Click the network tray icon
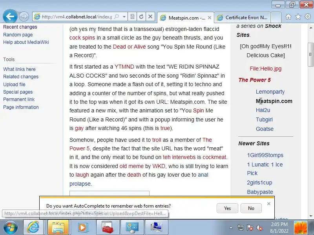Viewport: 314px width, 235px height. [x=240, y=228]
